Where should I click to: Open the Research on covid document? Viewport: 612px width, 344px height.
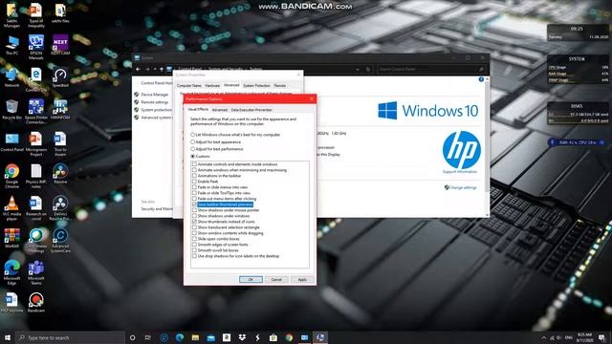36,208
